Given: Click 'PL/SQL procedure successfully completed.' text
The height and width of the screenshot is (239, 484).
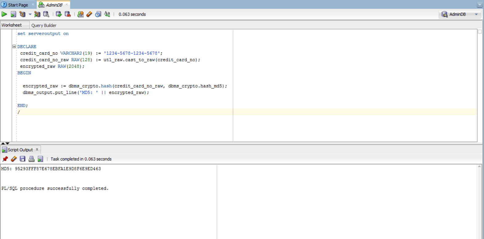Looking at the screenshot, I should click(x=55, y=188).
